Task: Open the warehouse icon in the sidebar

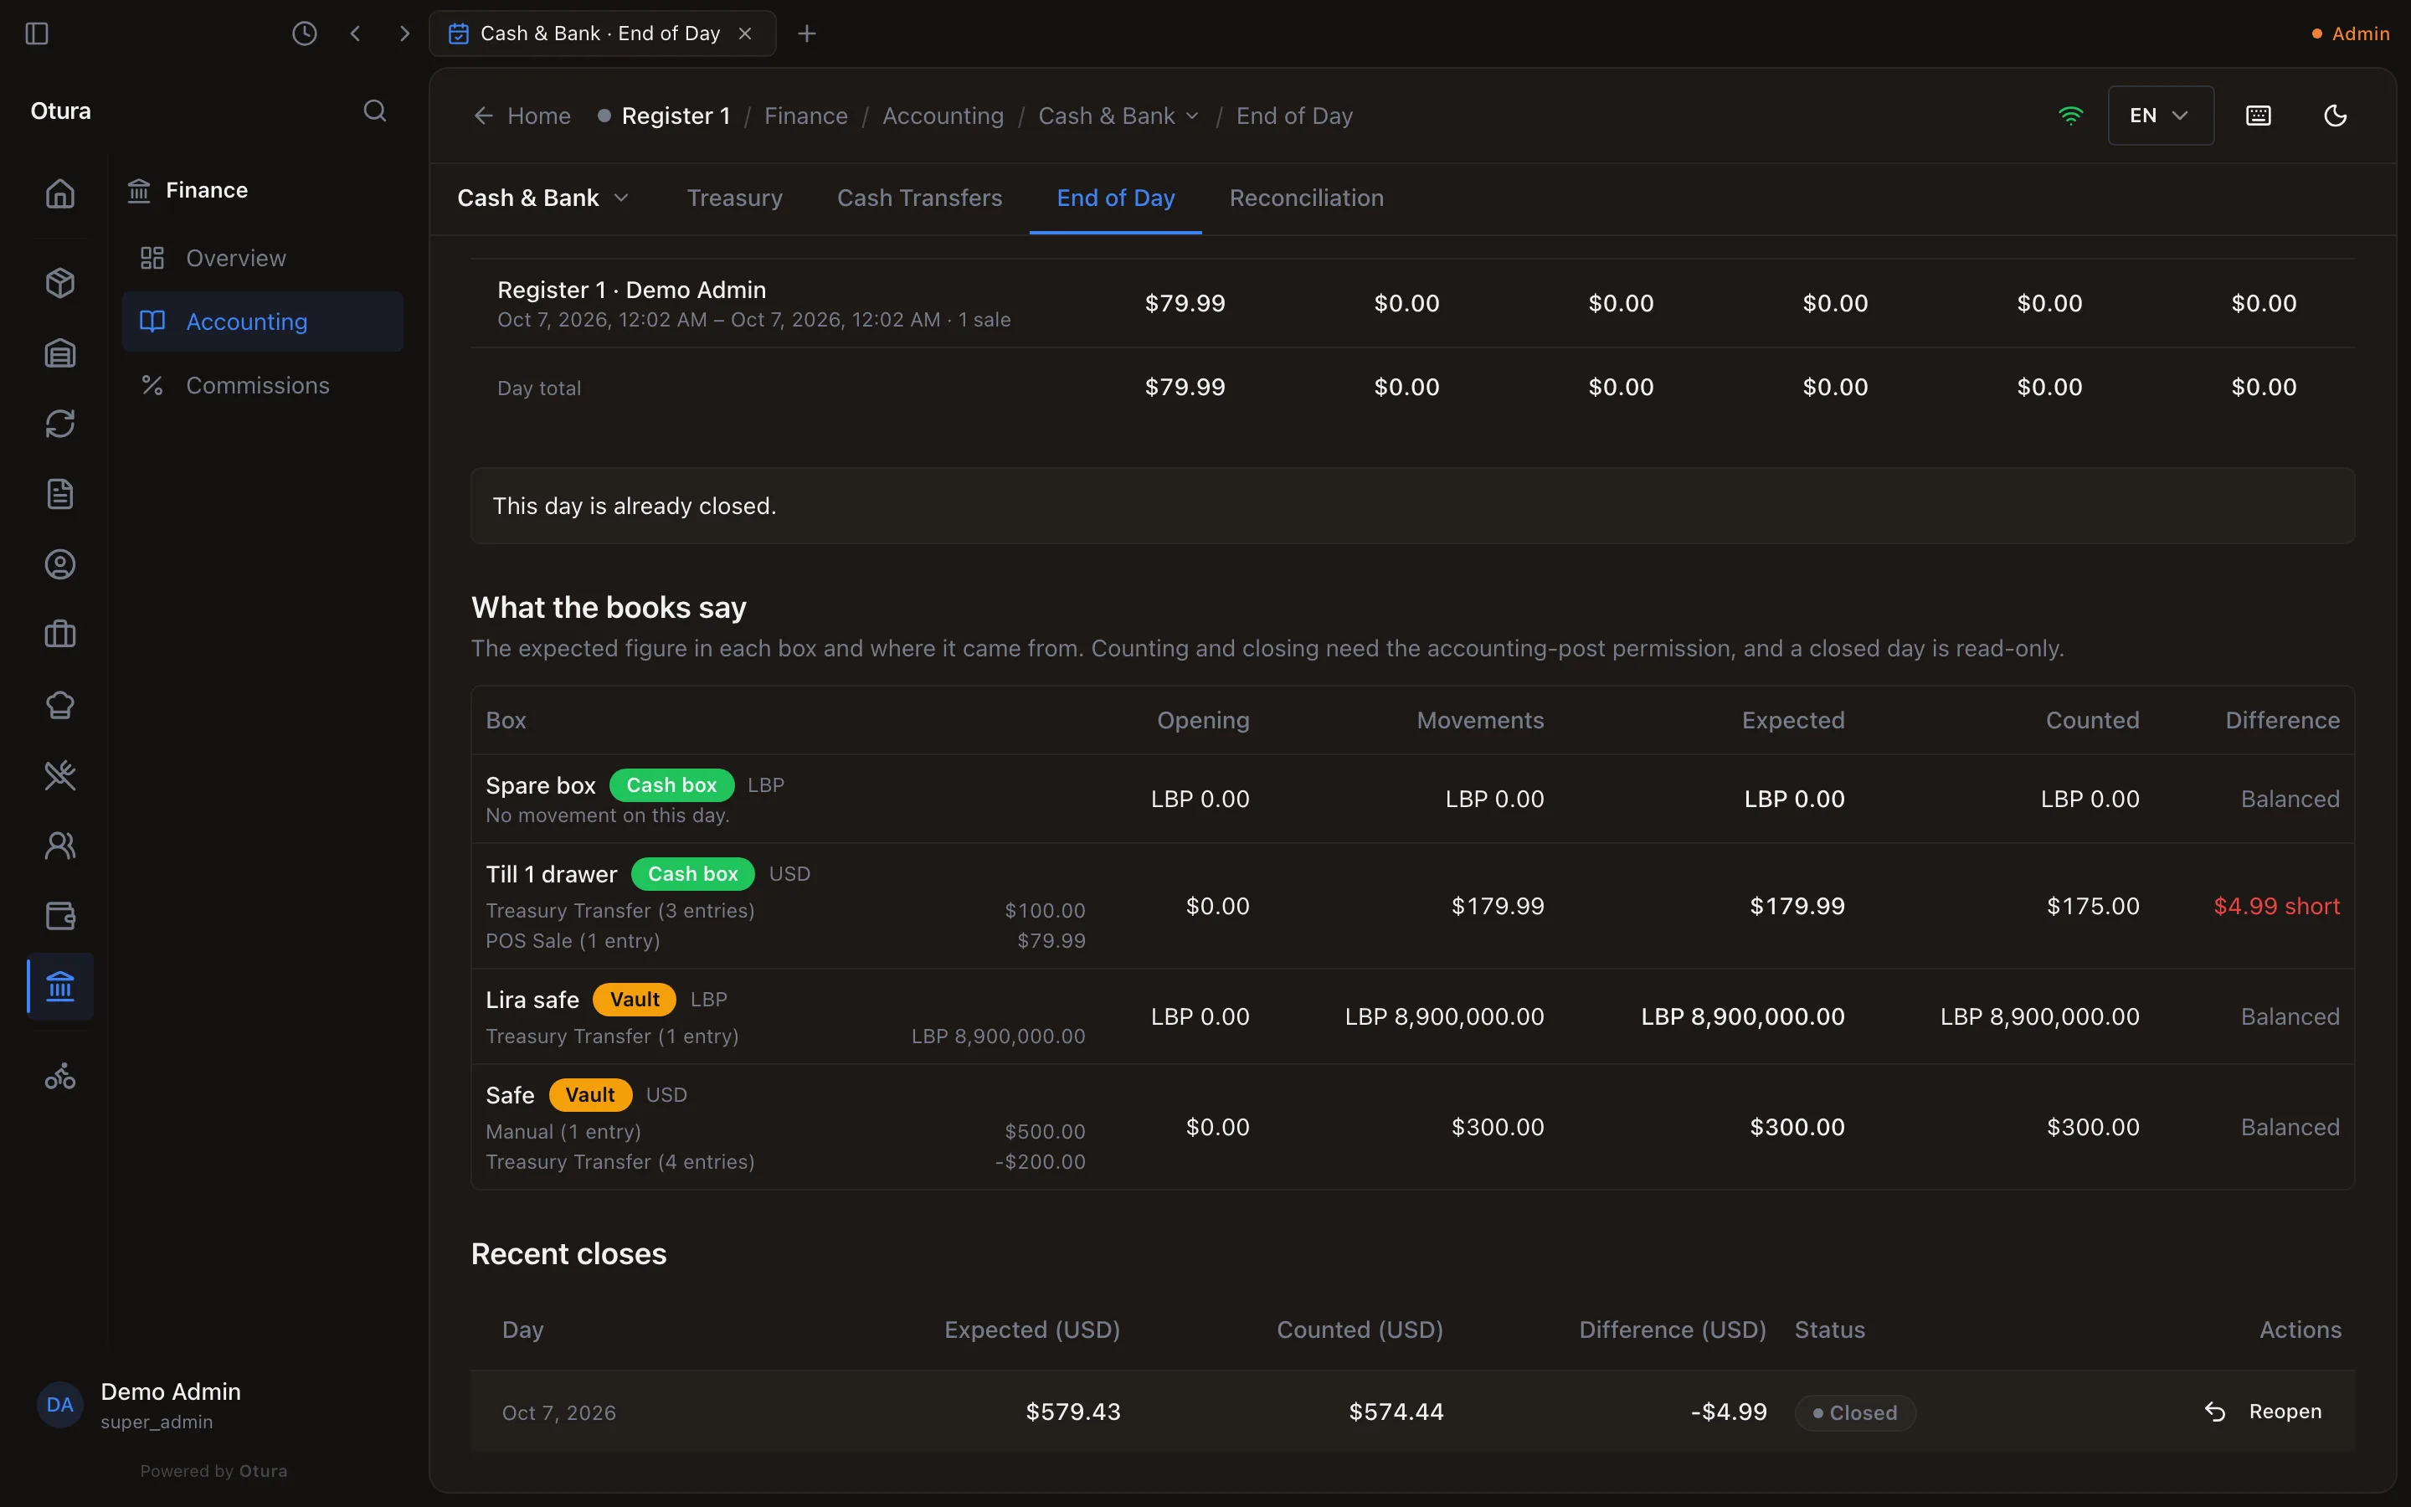Action: [59, 352]
